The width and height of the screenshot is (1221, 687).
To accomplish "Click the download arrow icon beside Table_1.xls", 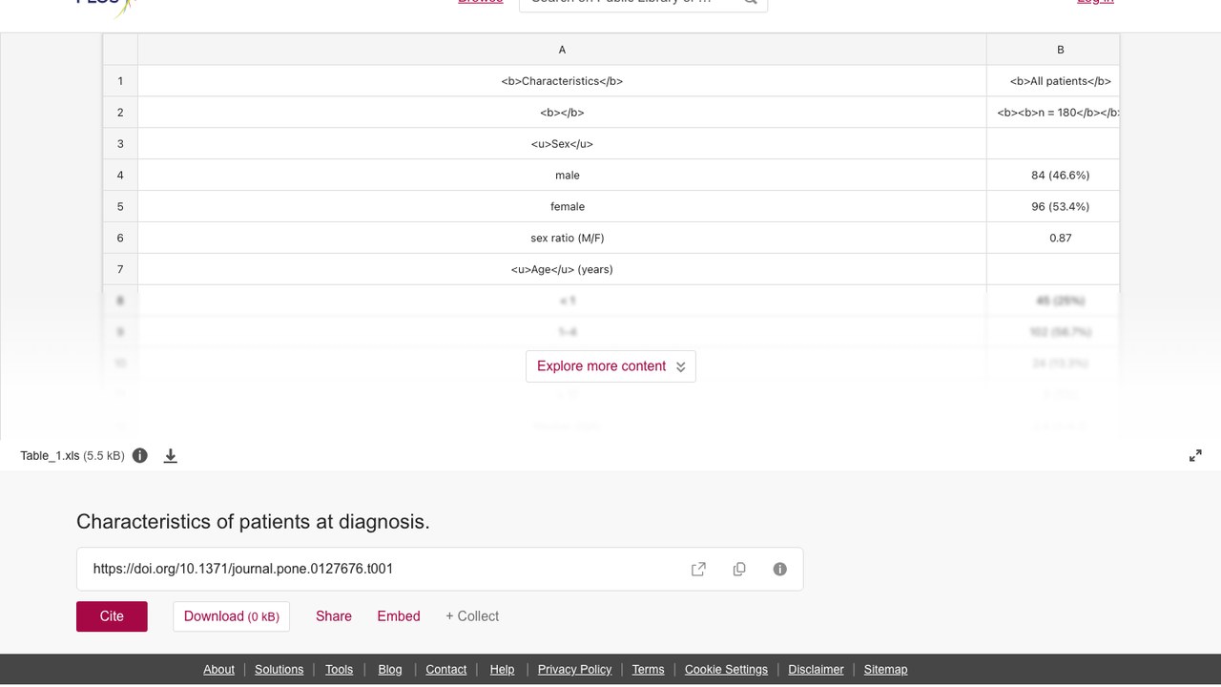I will click(171, 456).
